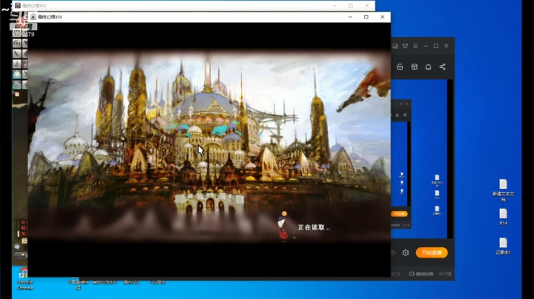The height and width of the screenshot is (299, 534).
Task: Open the layout grid icon in streaming toolbar
Action: (x=414, y=67)
